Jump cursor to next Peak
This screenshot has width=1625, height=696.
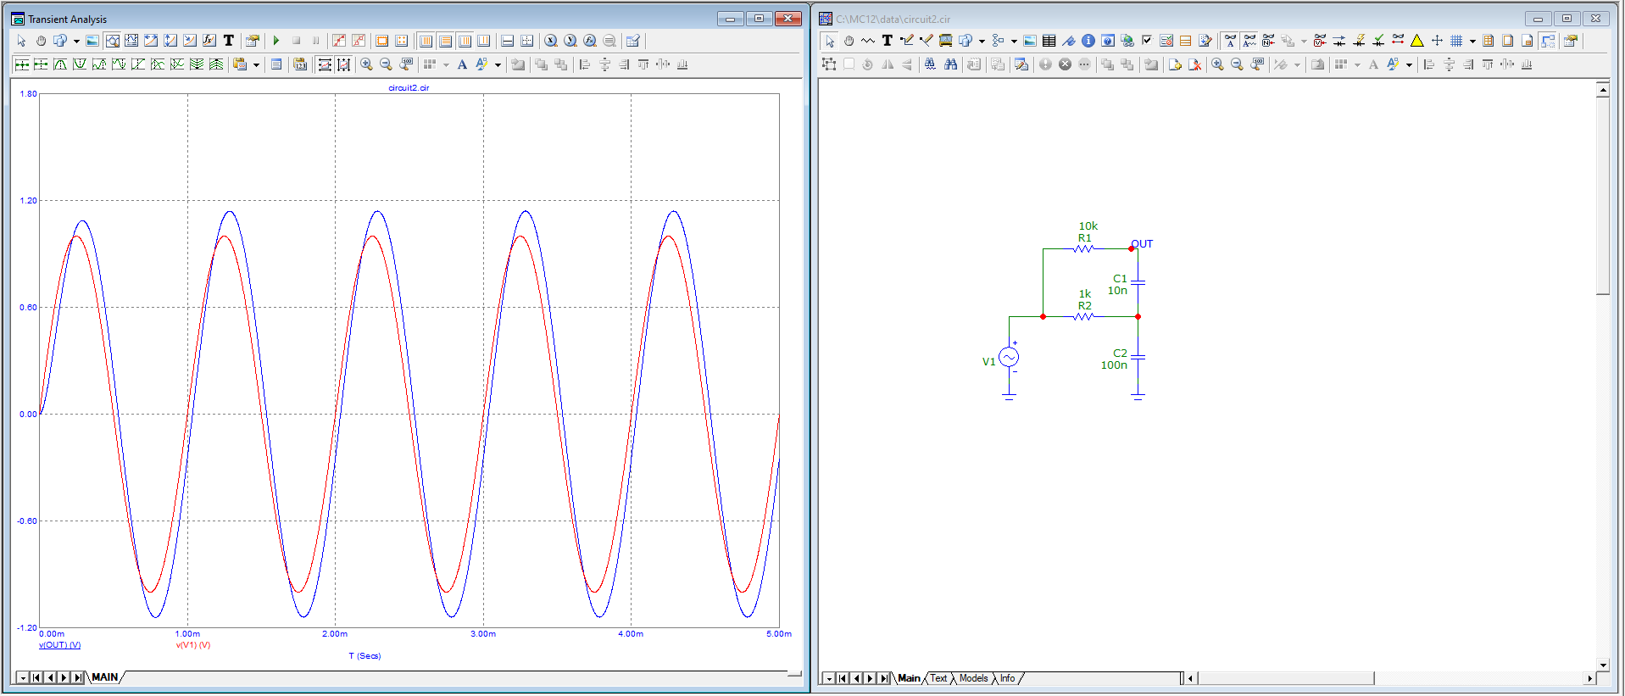coord(60,64)
